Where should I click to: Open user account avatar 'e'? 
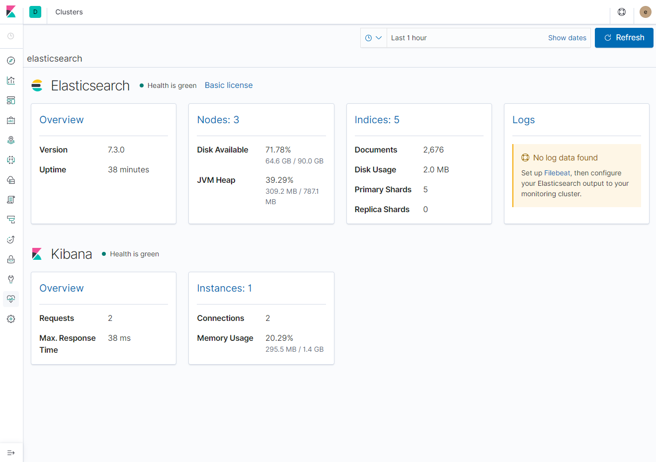point(646,12)
